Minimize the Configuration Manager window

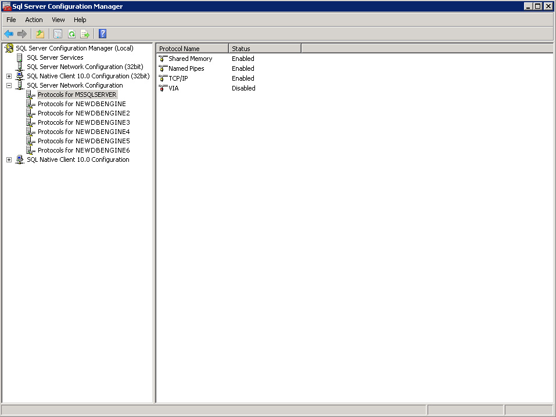coord(528,6)
